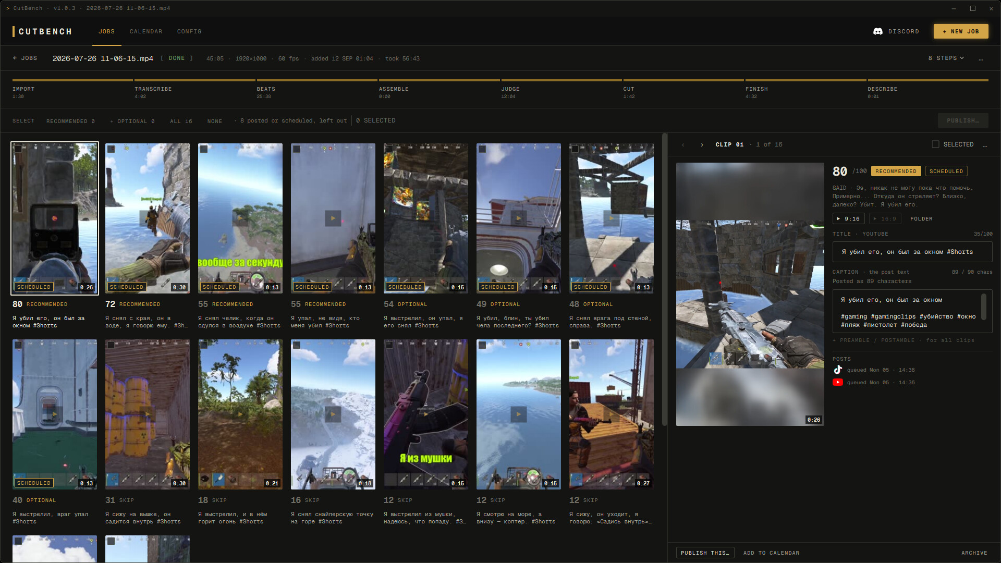Viewport: 1001px width, 563px height.
Task: Toggle the SELECTED checkbox in clip panel
Action: coord(936,144)
